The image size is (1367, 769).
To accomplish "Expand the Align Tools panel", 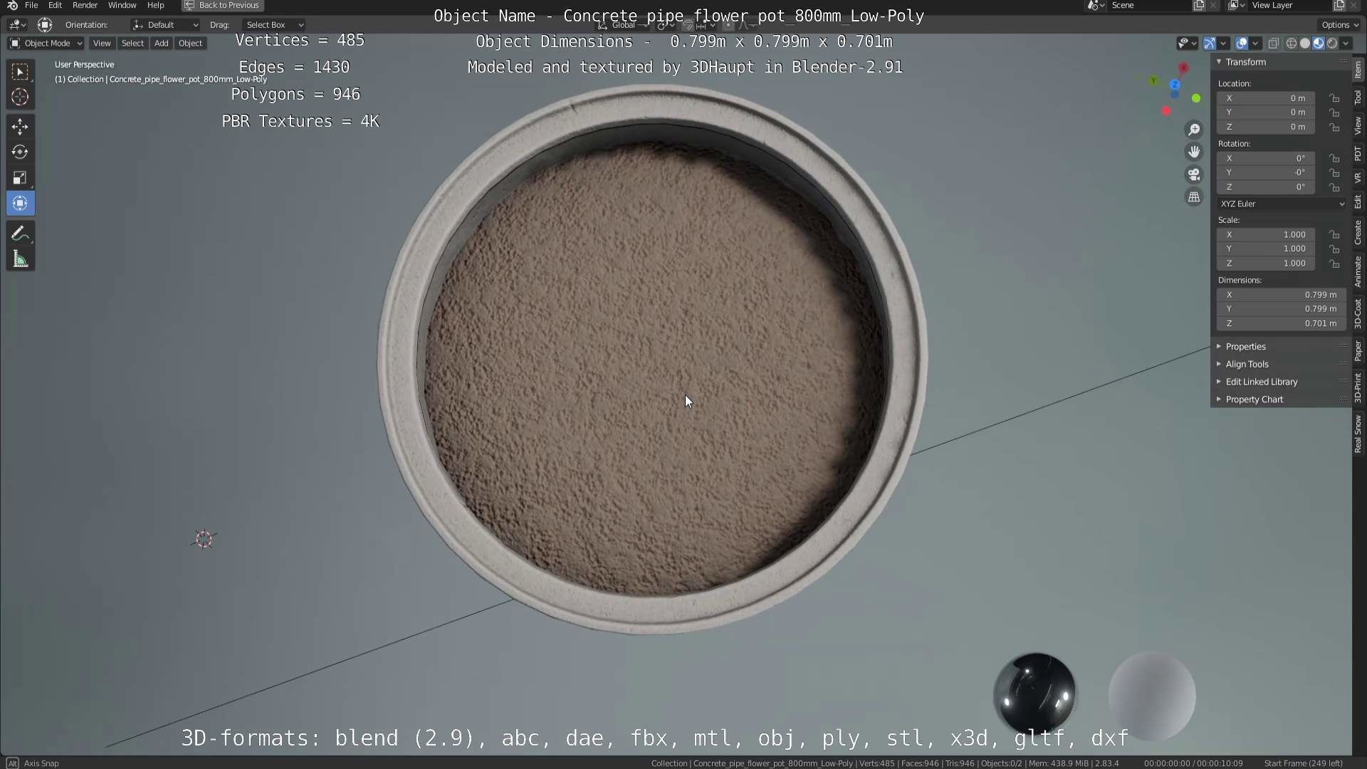I will tap(1247, 364).
